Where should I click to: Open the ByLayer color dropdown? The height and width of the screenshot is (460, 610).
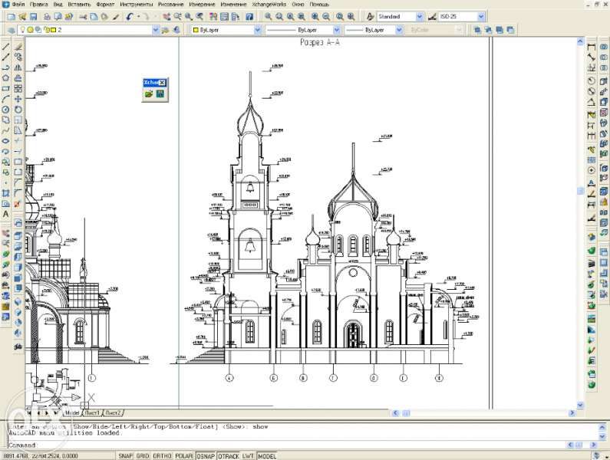point(256,30)
